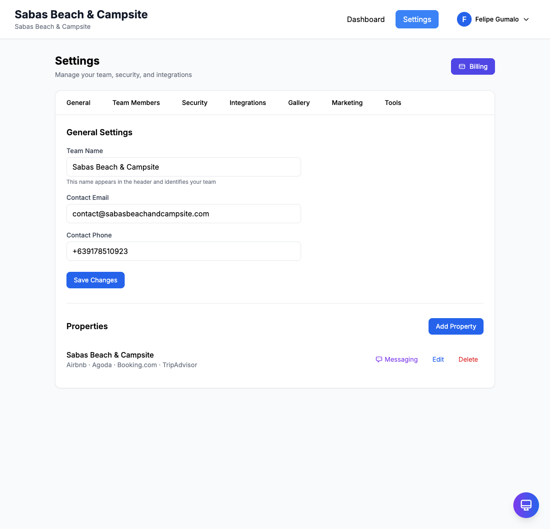Switch to the Marketing tab
Viewport: 550px width, 529px height.
point(347,103)
